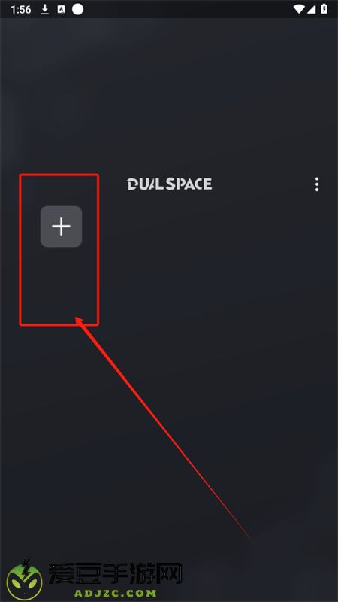338x602 pixels.
Task: Click the white plus sign glyph
Action: coord(62,227)
